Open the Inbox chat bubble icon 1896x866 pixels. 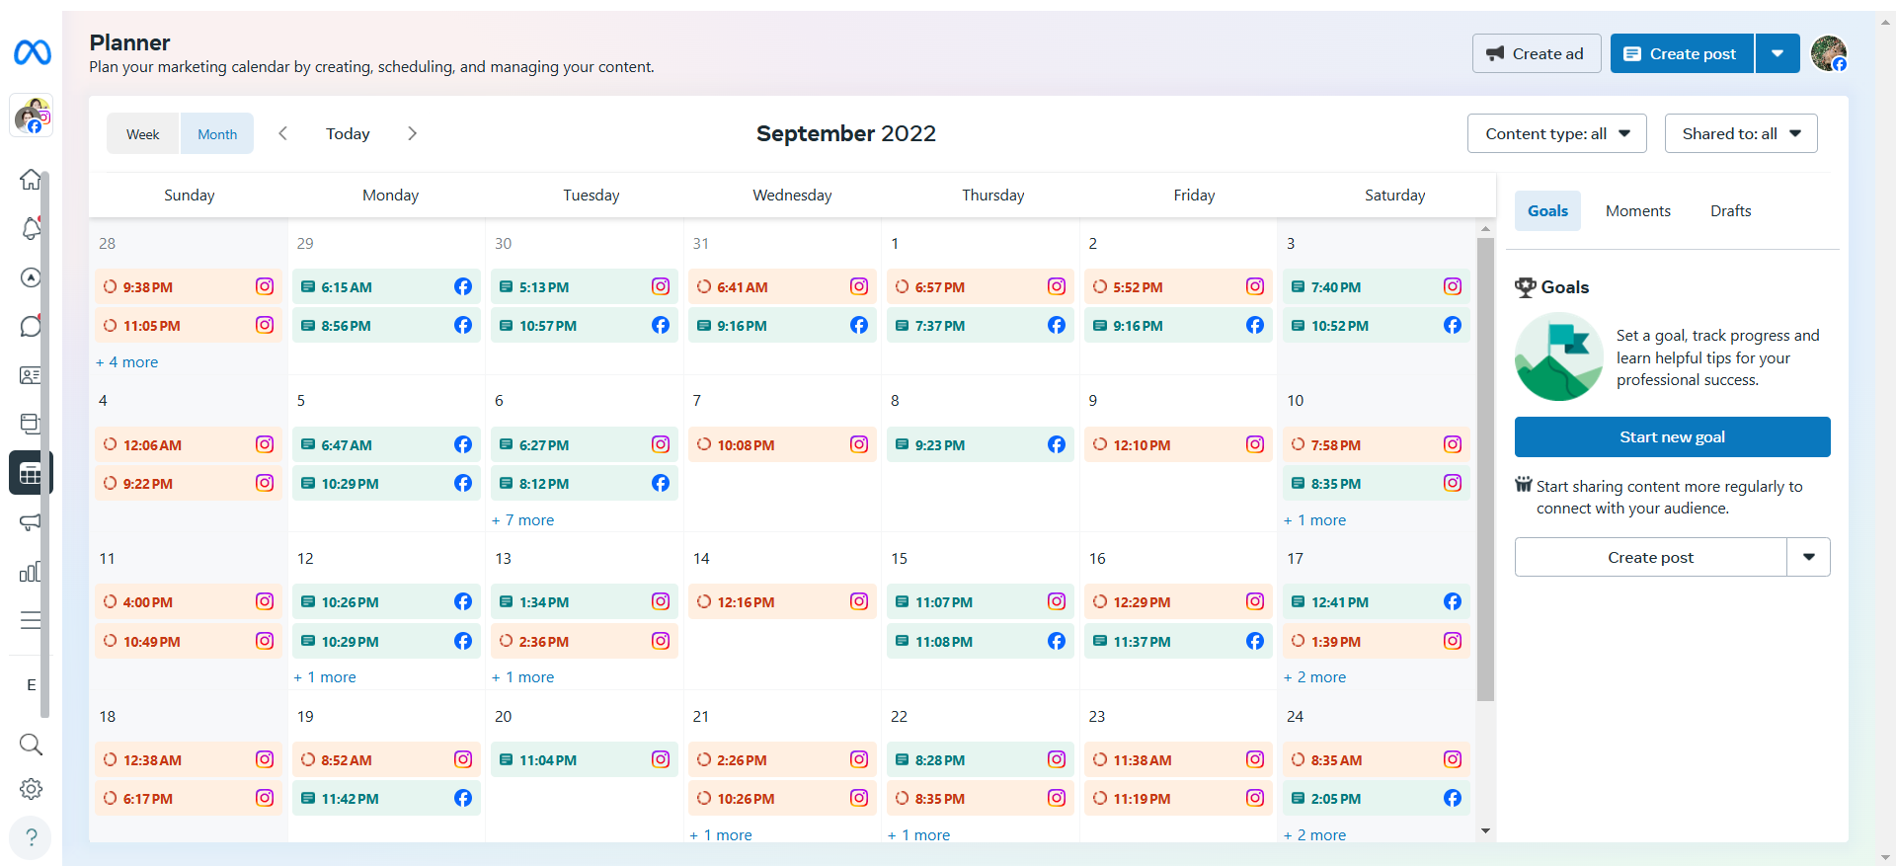pyautogui.click(x=31, y=326)
